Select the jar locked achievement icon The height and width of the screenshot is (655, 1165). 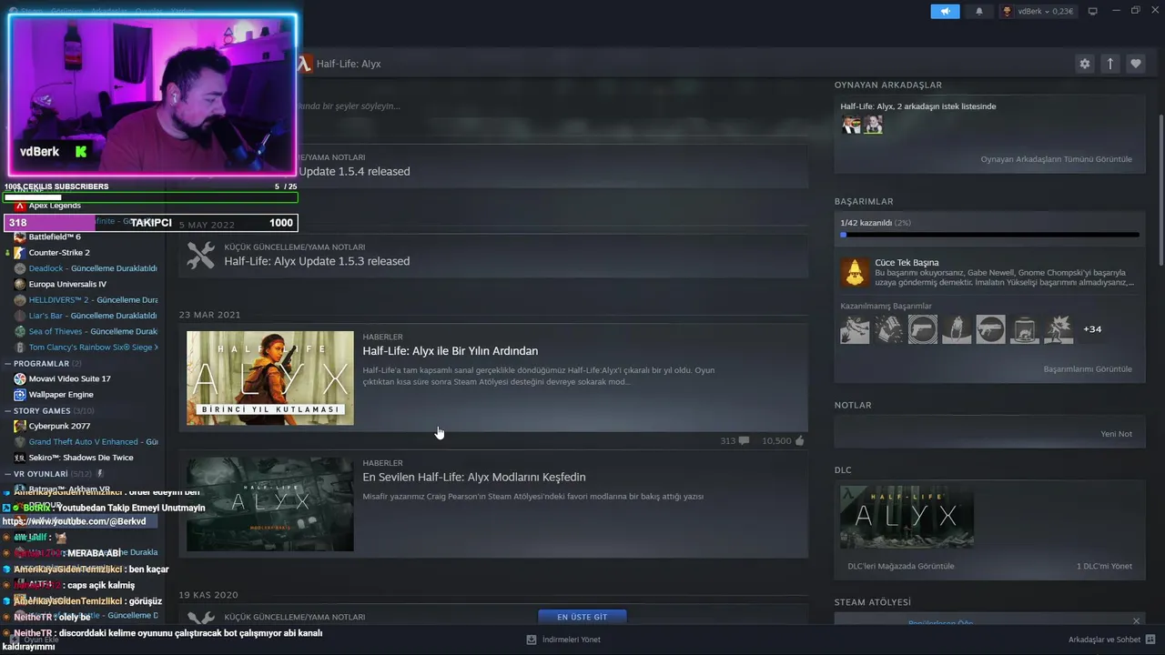(x=1024, y=329)
